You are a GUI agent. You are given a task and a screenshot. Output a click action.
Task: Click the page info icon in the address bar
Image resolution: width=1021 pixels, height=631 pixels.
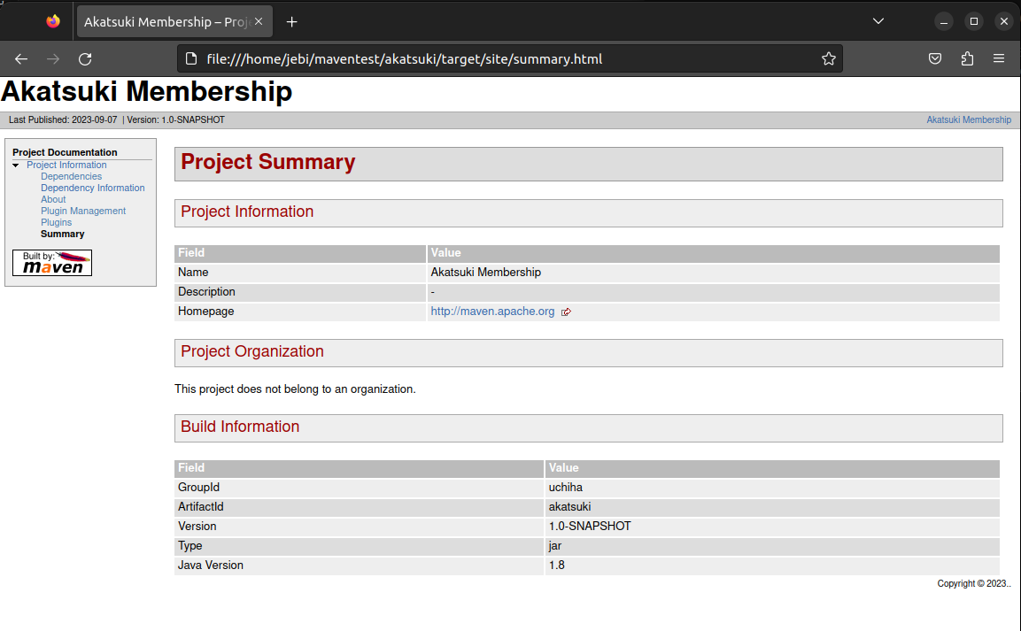point(190,59)
